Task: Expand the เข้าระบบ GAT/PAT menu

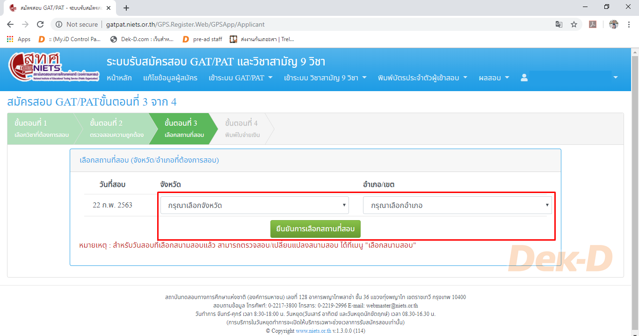Action: pyautogui.click(x=240, y=78)
